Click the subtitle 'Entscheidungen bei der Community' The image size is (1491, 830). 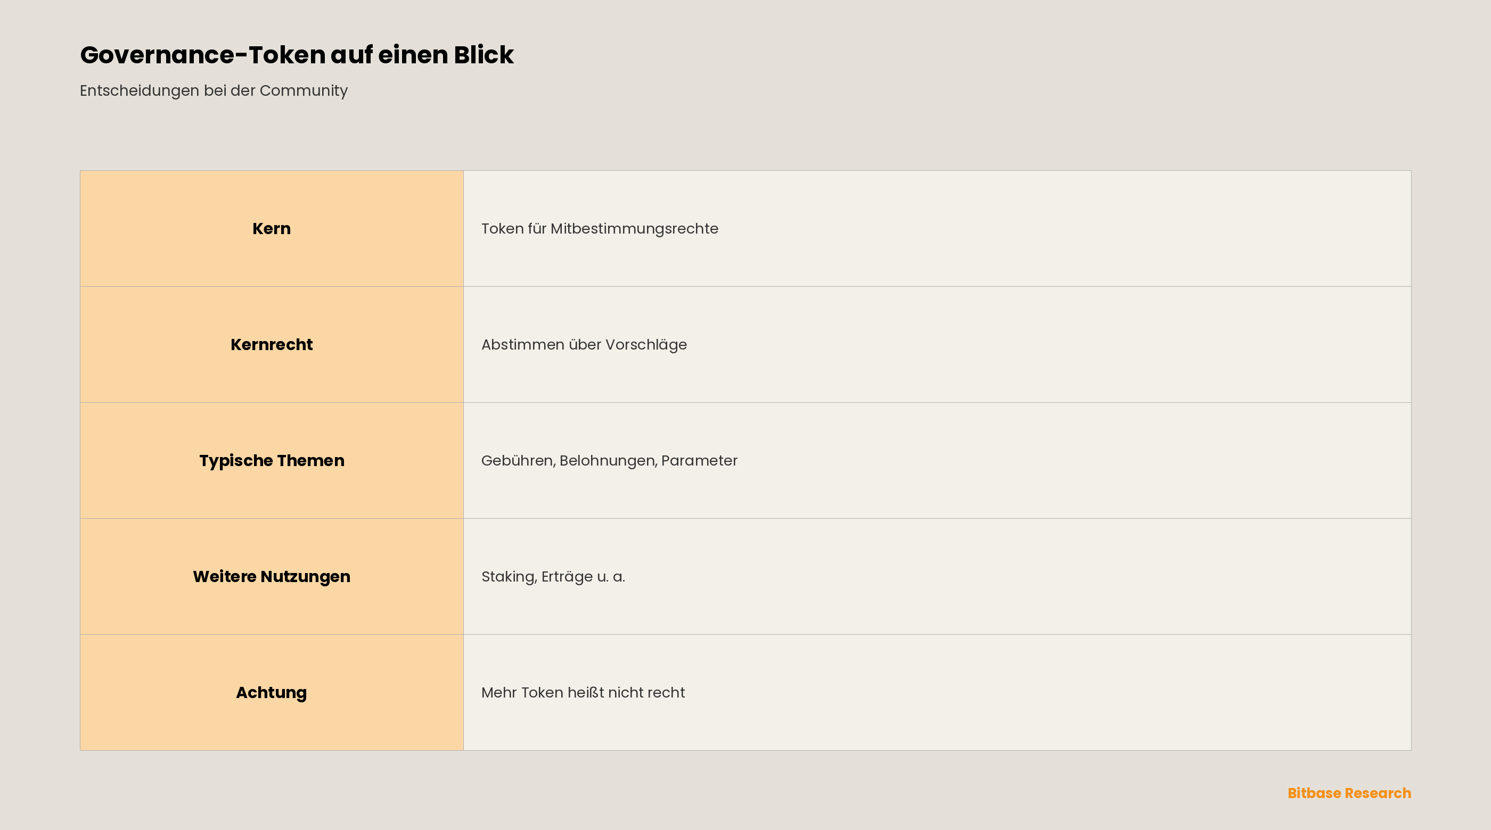[214, 91]
